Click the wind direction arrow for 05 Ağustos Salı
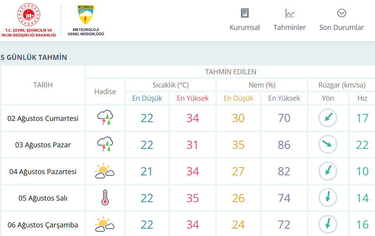The width and height of the screenshot is (375, 236). pos(328,198)
